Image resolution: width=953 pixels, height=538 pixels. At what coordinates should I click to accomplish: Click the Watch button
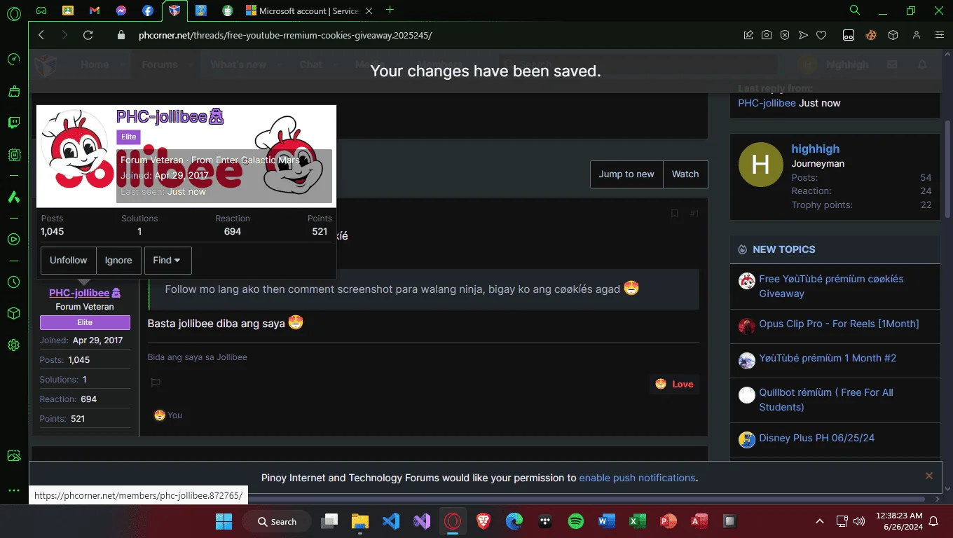[685, 174]
